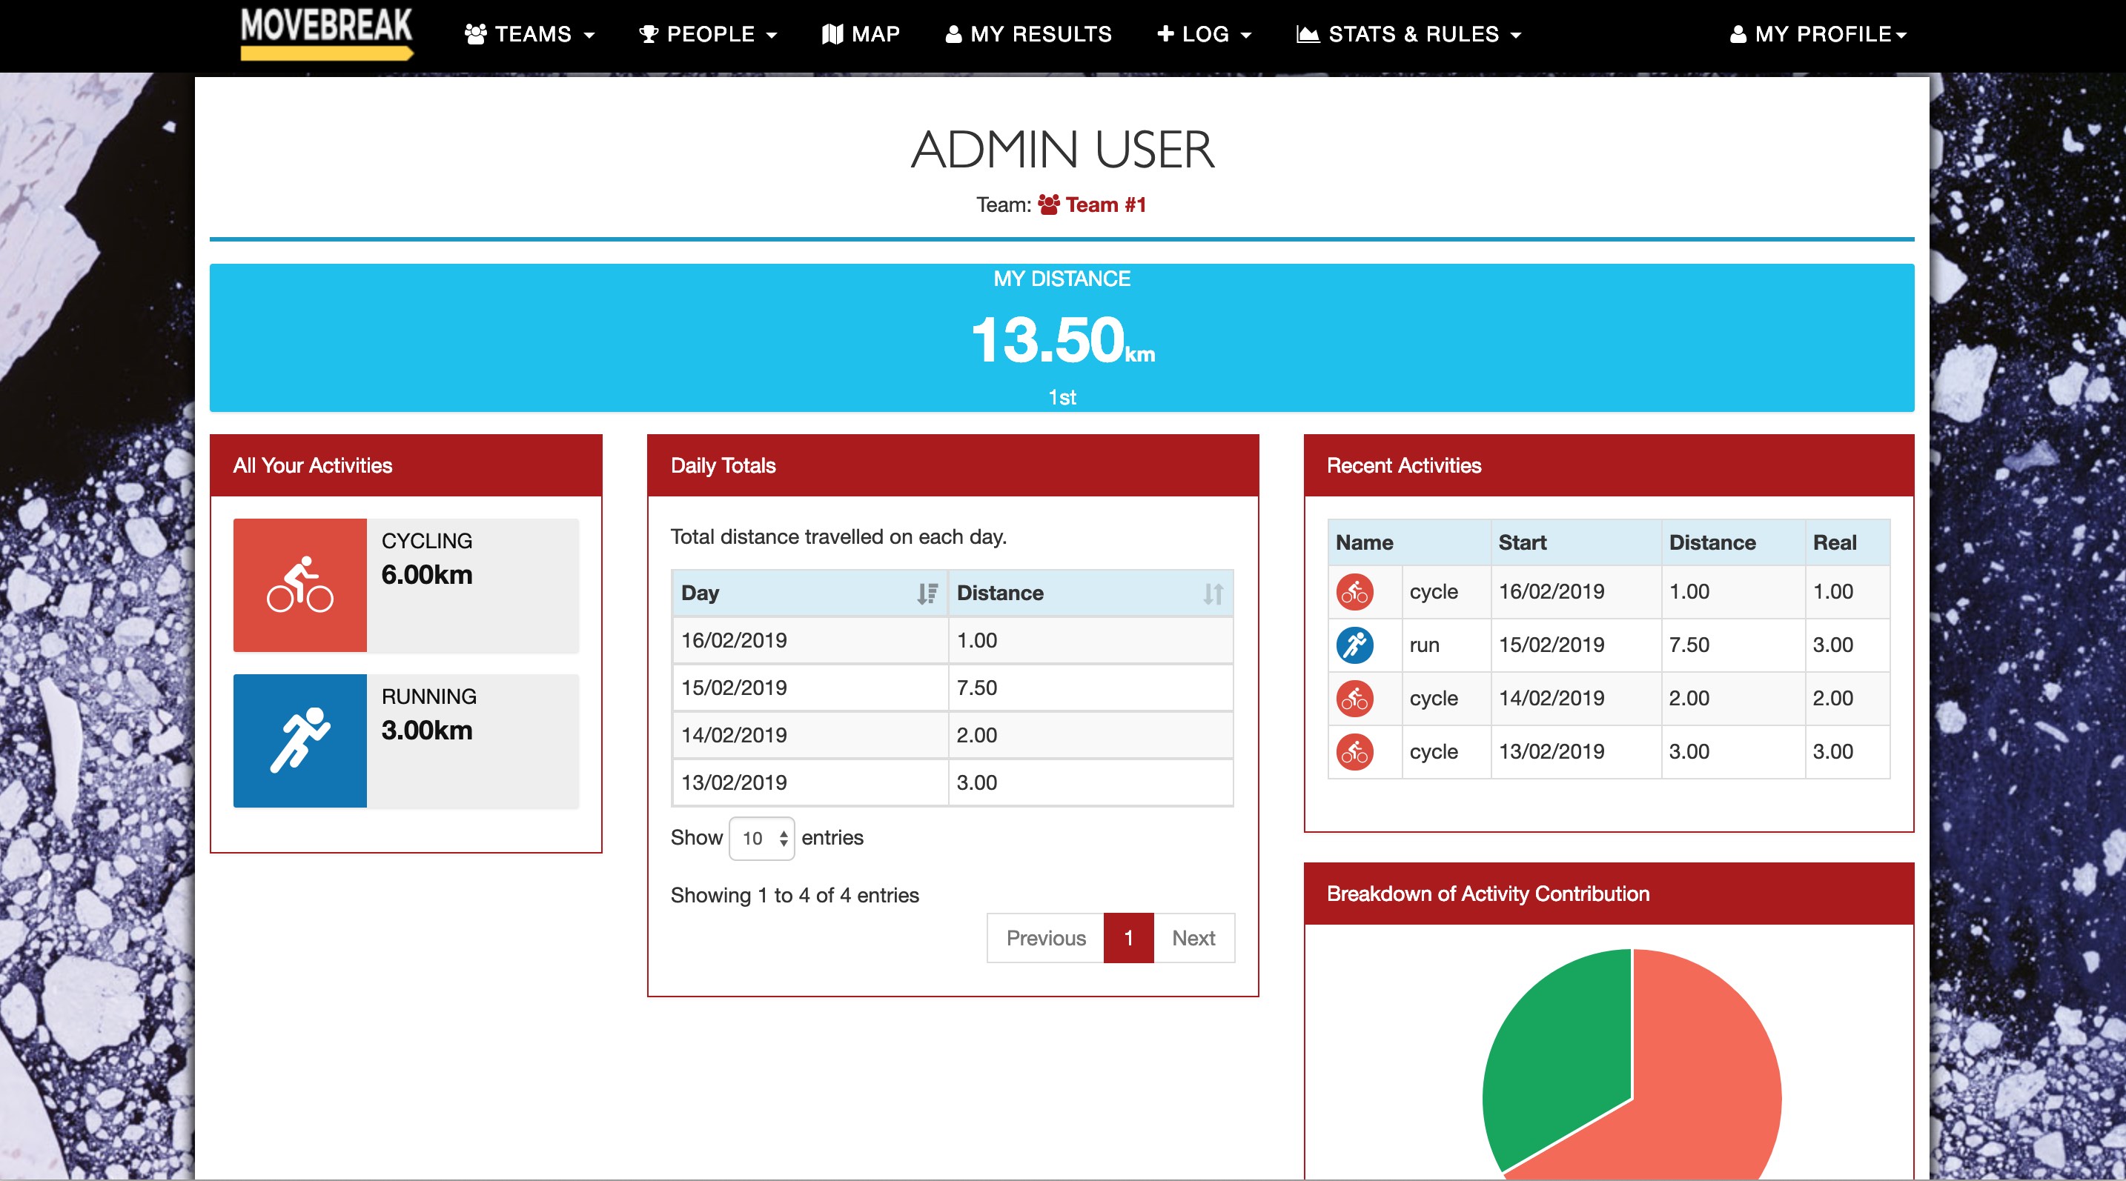The height and width of the screenshot is (1181, 2126).
Task: Select page 1 in pagination
Action: coord(1128,938)
